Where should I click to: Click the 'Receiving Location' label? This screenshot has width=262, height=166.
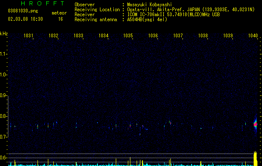(97, 10)
